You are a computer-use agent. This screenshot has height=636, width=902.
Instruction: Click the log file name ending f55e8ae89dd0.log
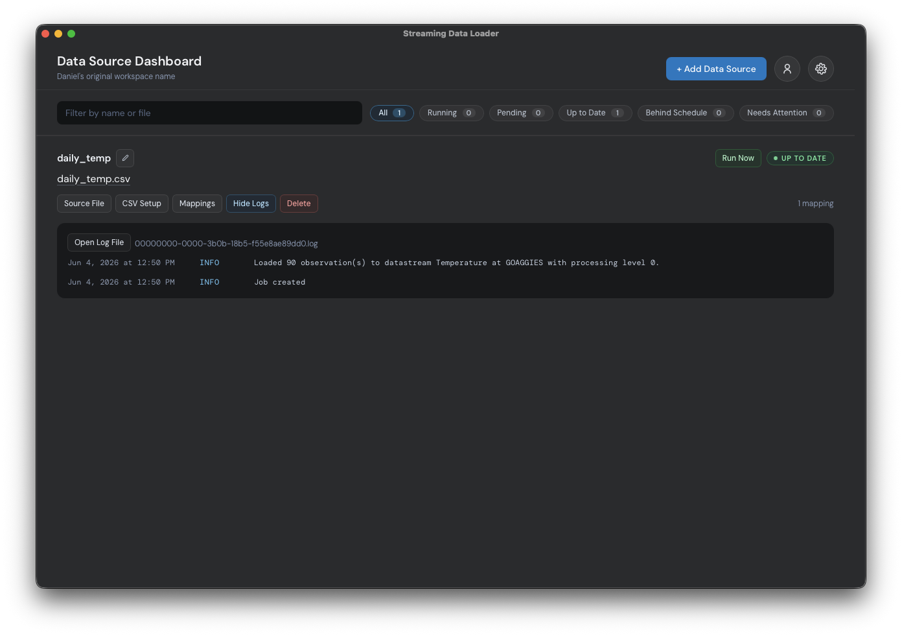point(226,244)
